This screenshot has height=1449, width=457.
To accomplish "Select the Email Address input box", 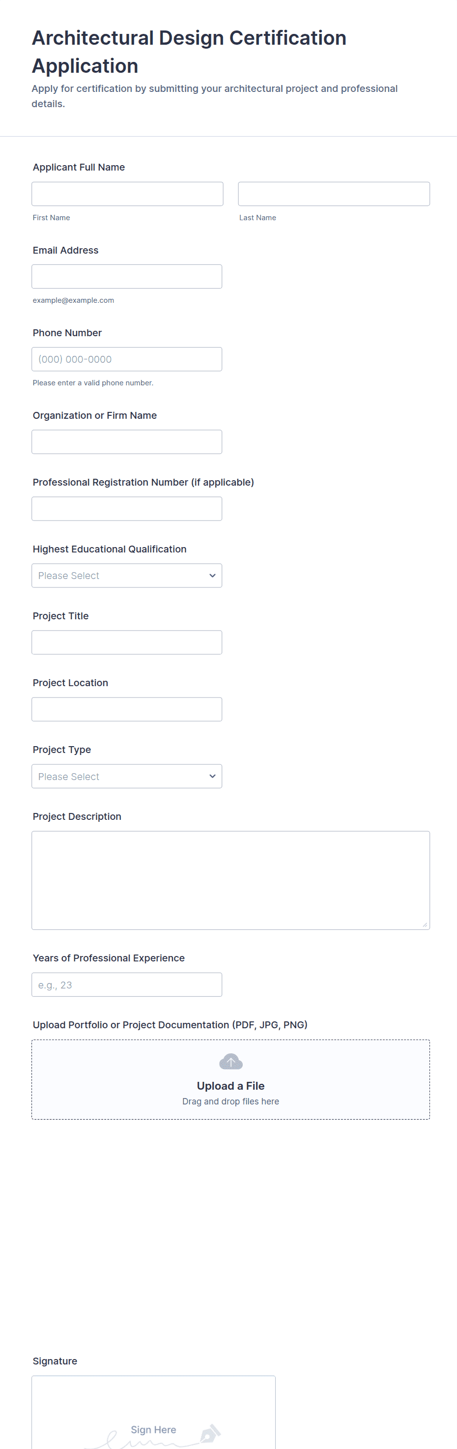I will (126, 276).
